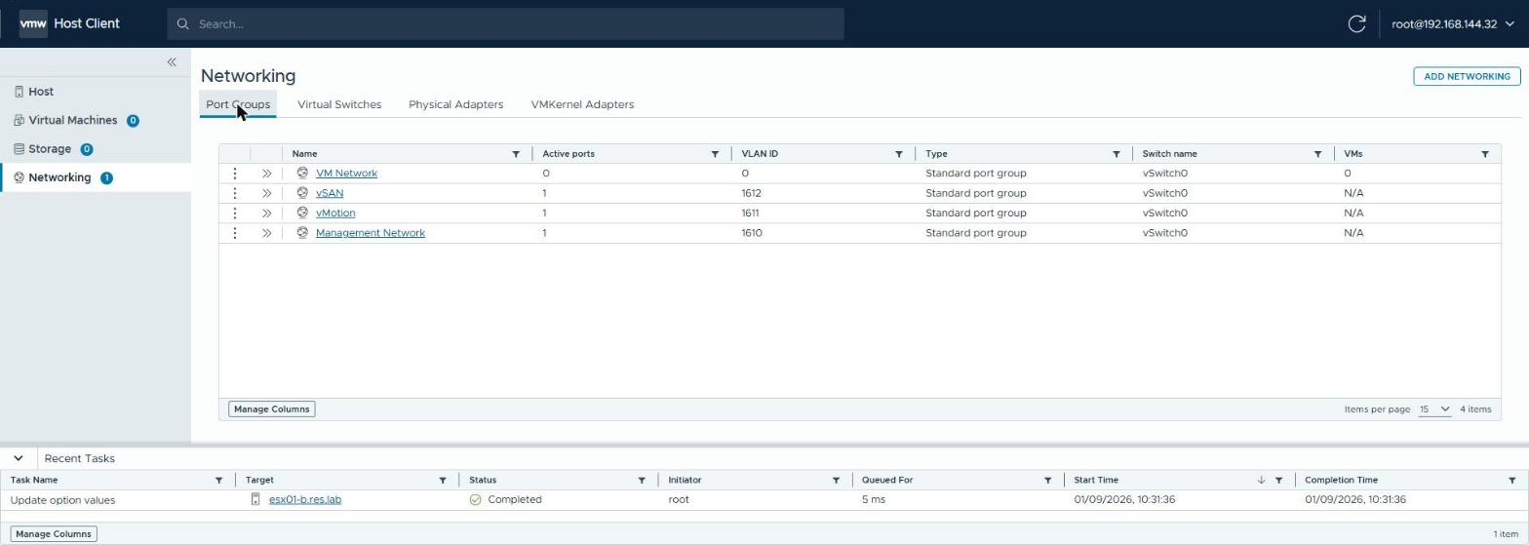Image resolution: width=1529 pixels, height=545 pixels.
Task: Click the vmw logo icon
Action: coord(33,23)
